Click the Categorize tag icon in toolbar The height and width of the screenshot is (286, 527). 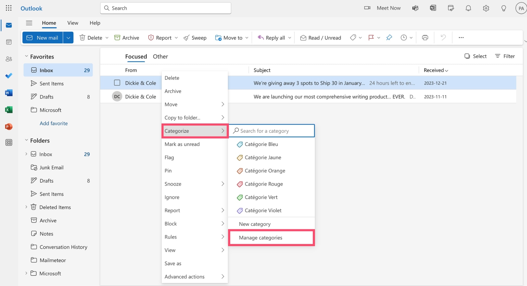(353, 37)
